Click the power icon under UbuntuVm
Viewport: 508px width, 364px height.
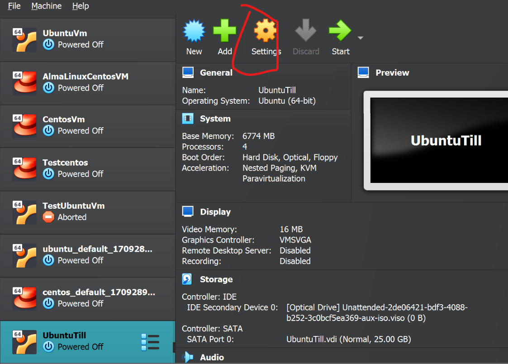(x=48, y=44)
